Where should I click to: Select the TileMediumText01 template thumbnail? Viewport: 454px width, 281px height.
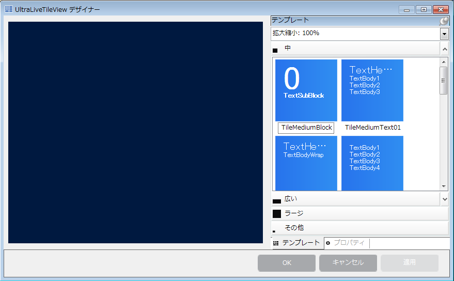point(372,90)
